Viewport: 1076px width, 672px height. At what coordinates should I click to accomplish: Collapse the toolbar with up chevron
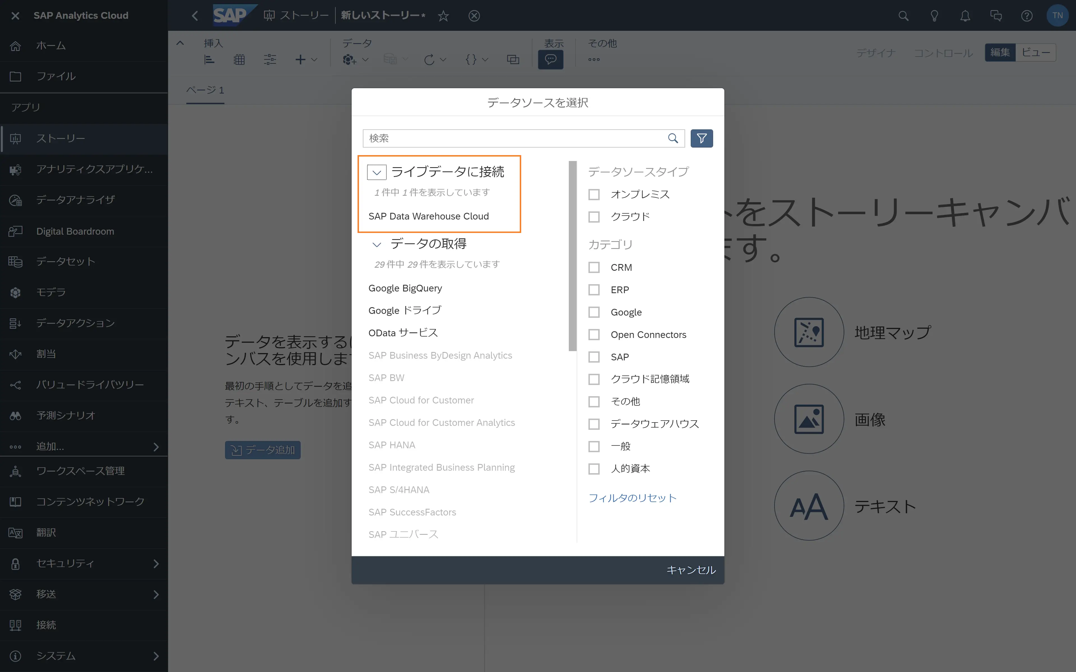180,43
